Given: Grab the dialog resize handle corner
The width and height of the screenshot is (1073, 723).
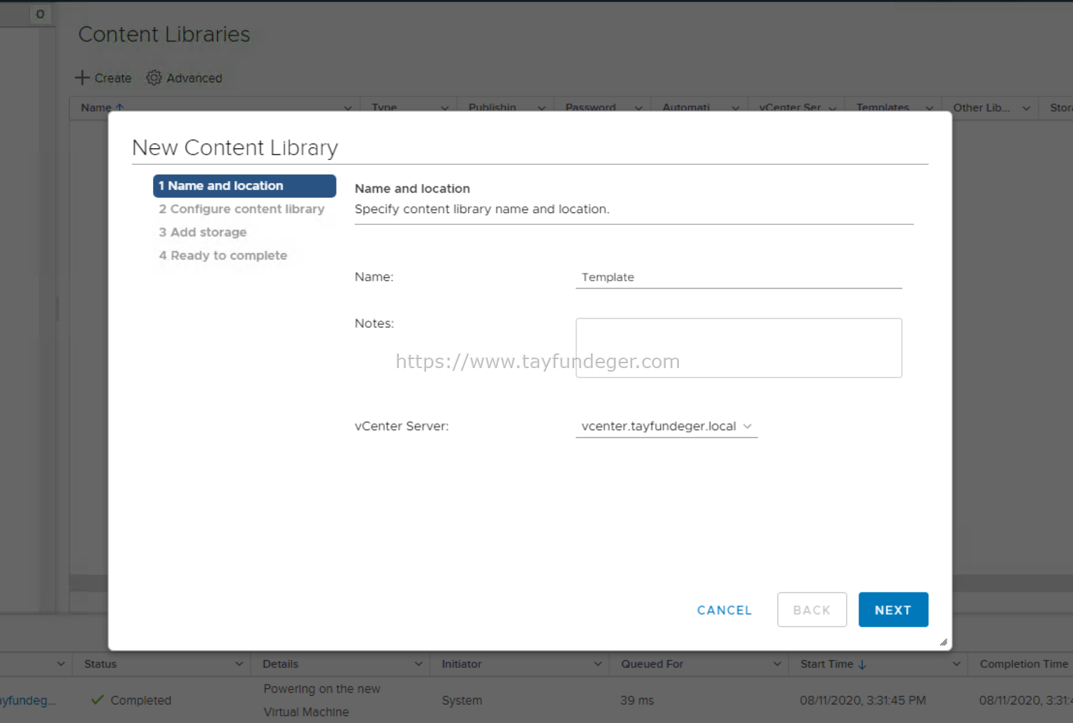Looking at the screenshot, I should pyautogui.click(x=943, y=642).
